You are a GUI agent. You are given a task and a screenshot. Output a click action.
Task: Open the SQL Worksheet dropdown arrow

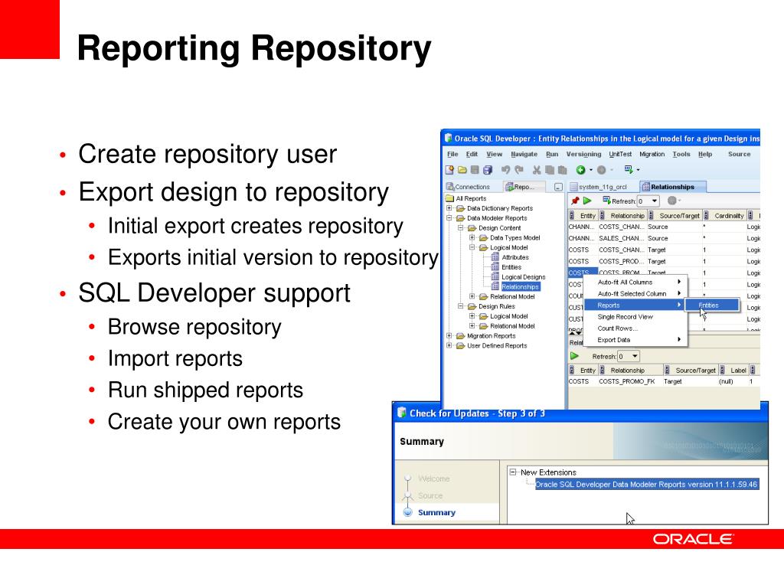point(638,170)
